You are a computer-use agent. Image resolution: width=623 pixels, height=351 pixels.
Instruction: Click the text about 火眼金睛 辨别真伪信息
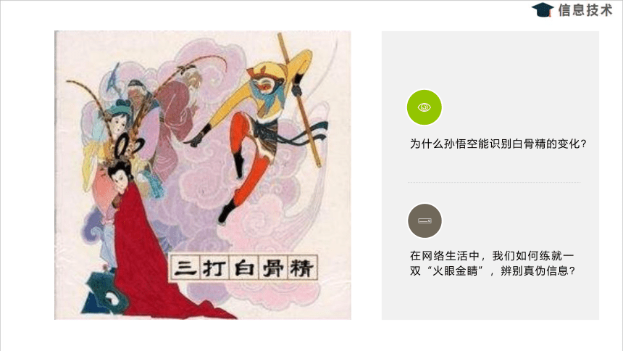pyautogui.click(x=493, y=263)
